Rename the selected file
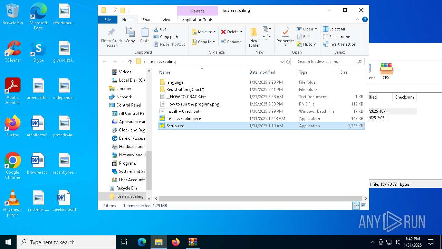Viewport: 442px width, 249px height. point(231,42)
